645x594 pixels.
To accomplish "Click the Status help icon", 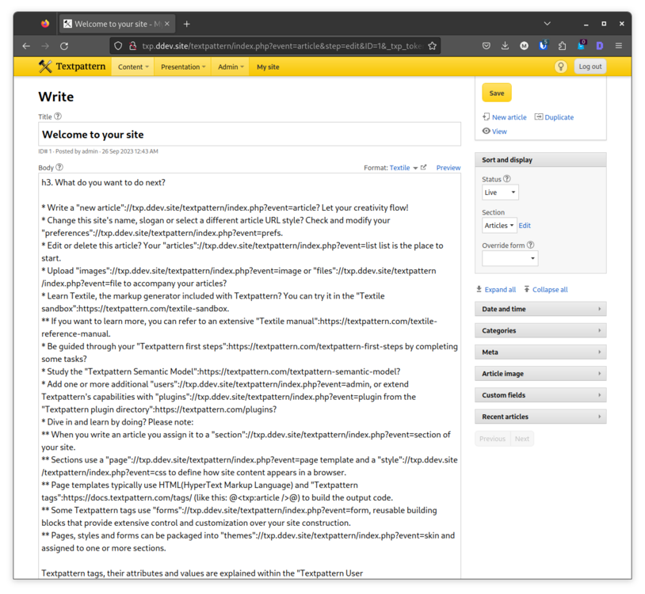I will 507,179.
